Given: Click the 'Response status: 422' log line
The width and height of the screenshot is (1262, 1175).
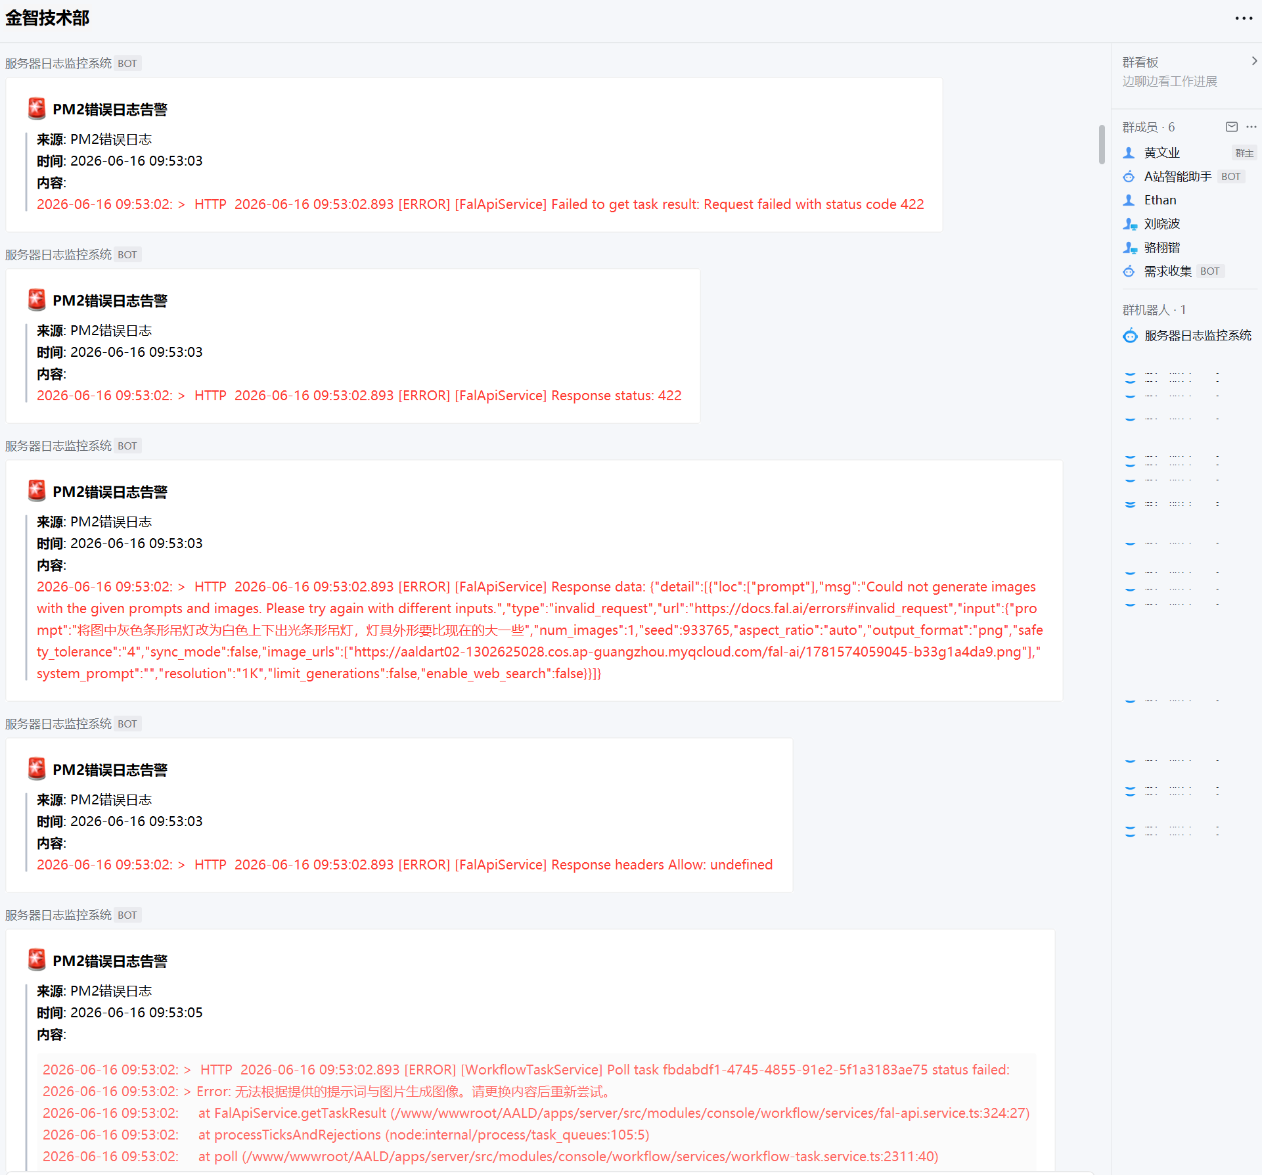Looking at the screenshot, I should pos(359,396).
